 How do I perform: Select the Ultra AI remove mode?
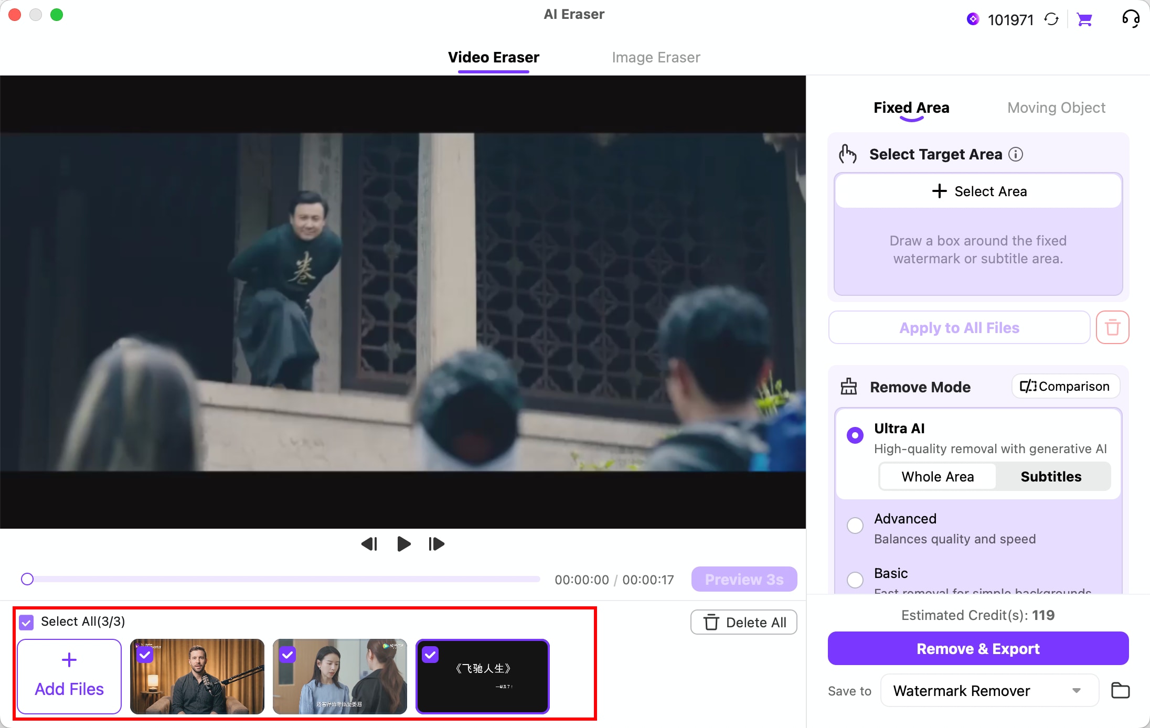point(855,435)
